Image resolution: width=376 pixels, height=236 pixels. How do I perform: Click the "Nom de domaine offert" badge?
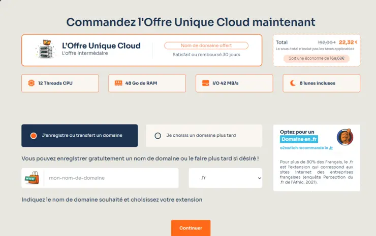coord(206,46)
